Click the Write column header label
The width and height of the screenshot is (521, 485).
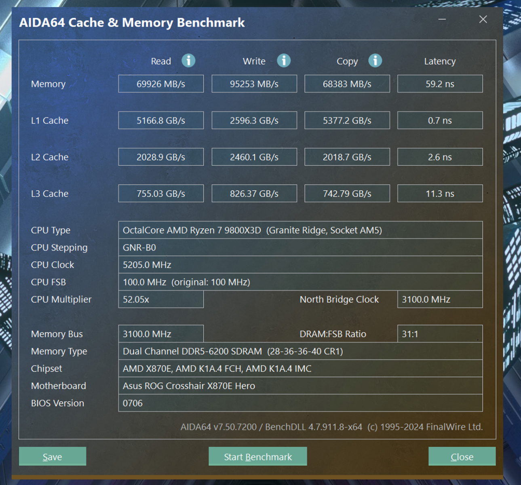(x=254, y=61)
